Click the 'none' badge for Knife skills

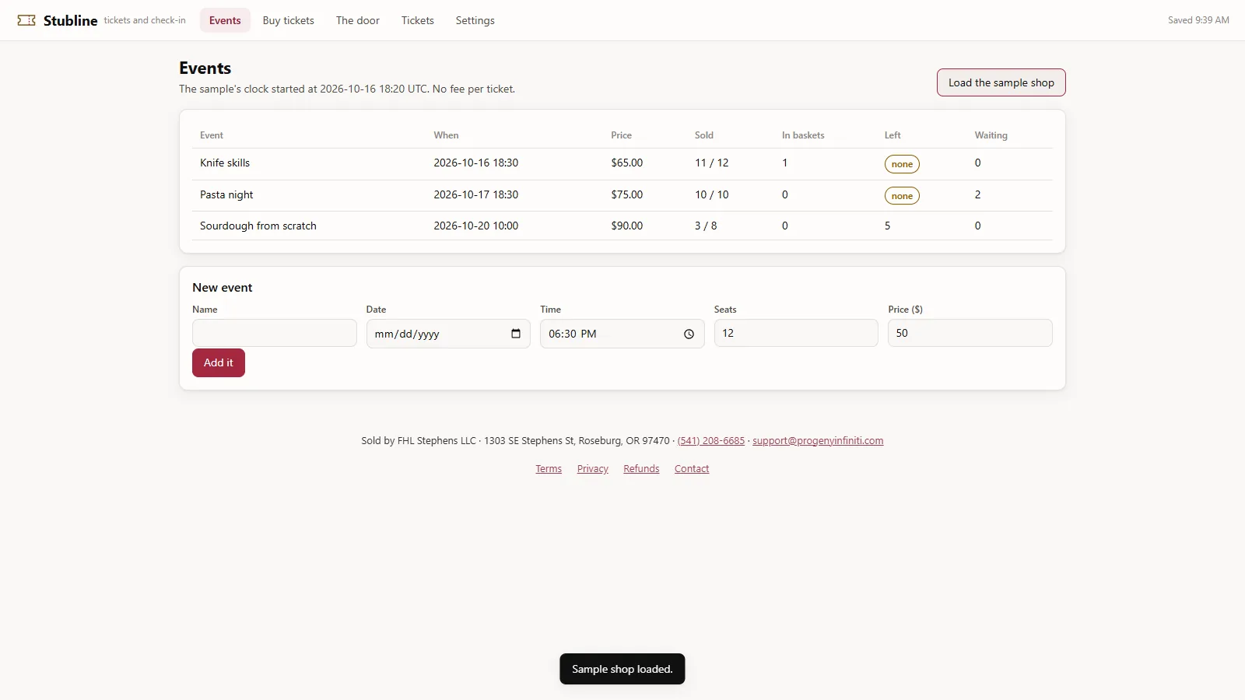902,164
